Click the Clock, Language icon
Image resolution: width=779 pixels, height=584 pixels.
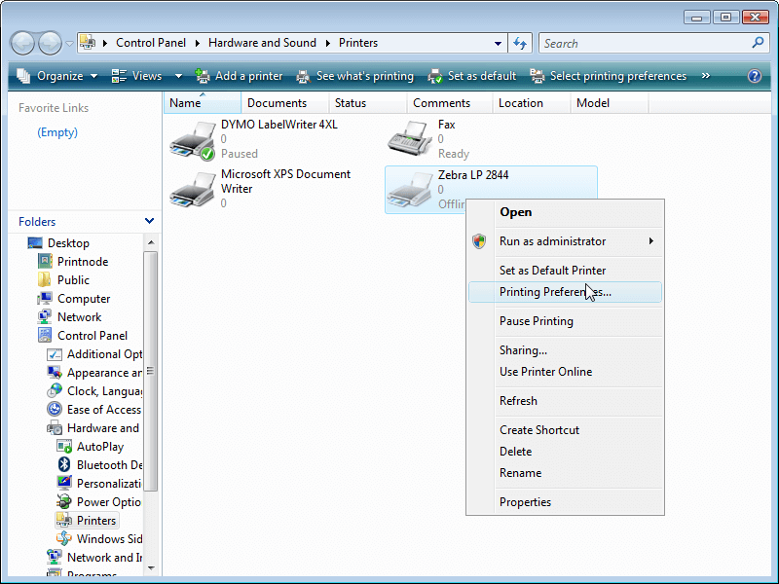(55, 391)
